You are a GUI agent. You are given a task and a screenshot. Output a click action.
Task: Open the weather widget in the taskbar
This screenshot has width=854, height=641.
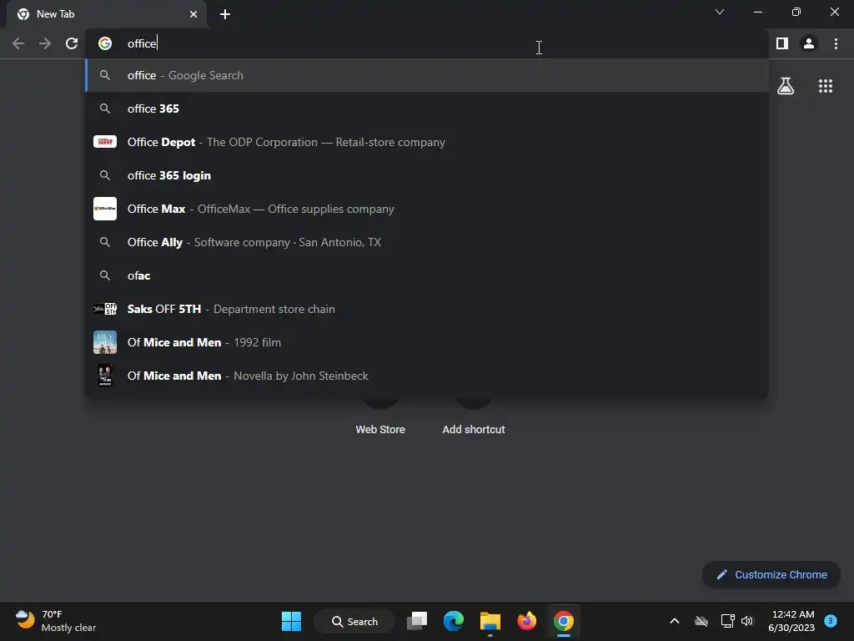(x=56, y=621)
